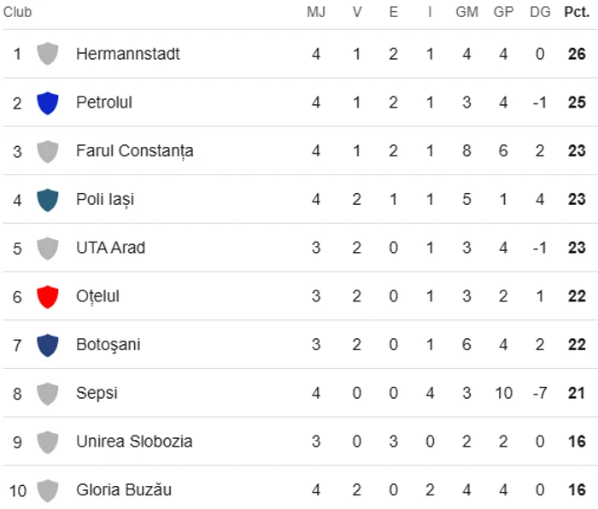Open the Petrolul team name link
Screen dimensions: 598x509
104,102
